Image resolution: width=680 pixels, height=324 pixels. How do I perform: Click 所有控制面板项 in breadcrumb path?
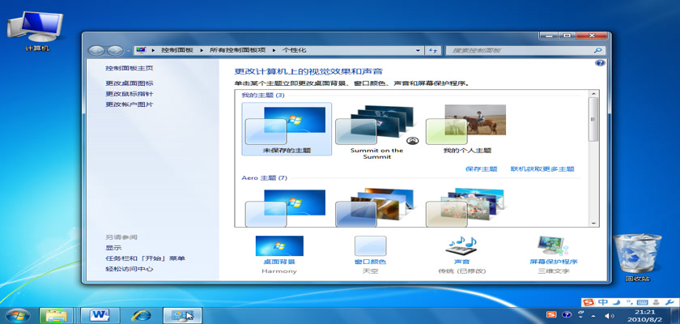(243, 50)
